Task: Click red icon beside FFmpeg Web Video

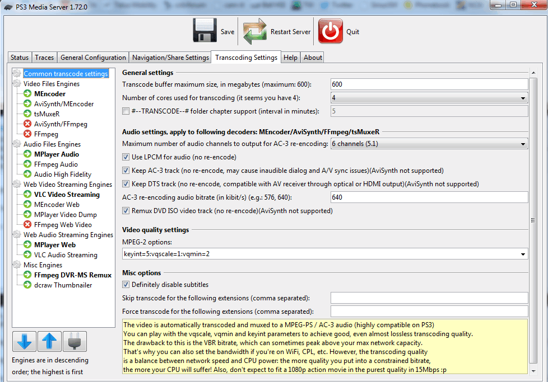Action: click(x=27, y=225)
